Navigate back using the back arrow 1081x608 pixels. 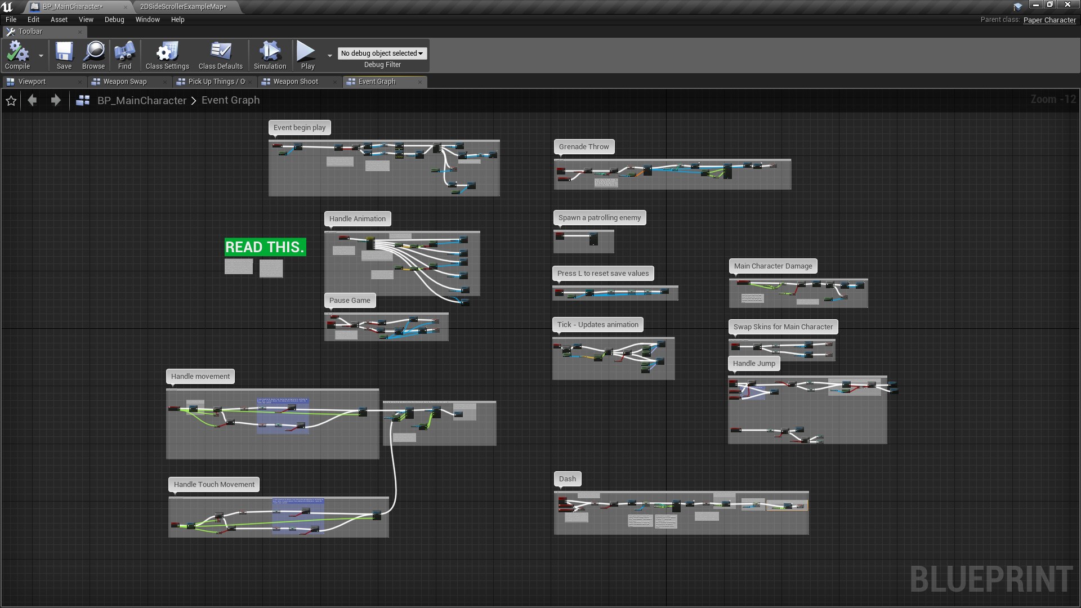[x=32, y=100]
